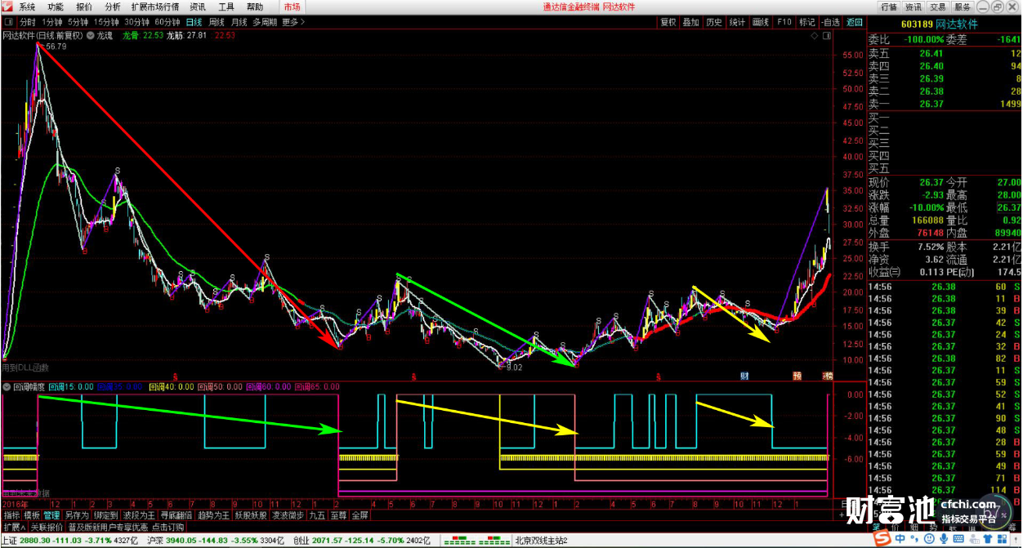Image resolution: width=1023 pixels, height=548 pixels.
Task: Click the 历史 button
Action: 714,22
